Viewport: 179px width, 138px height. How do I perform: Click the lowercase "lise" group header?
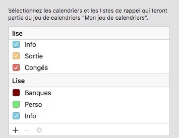pos(17,34)
